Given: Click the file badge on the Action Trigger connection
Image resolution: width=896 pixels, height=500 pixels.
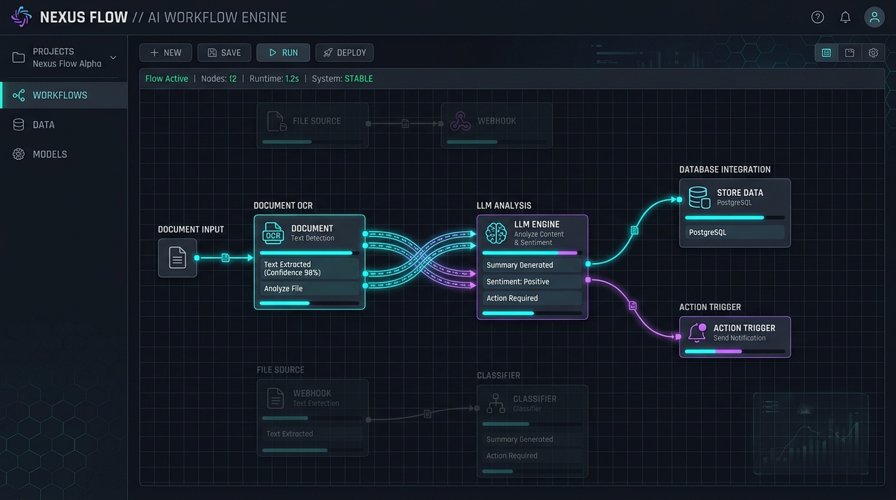Looking at the screenshot, I should pos(633,305).
